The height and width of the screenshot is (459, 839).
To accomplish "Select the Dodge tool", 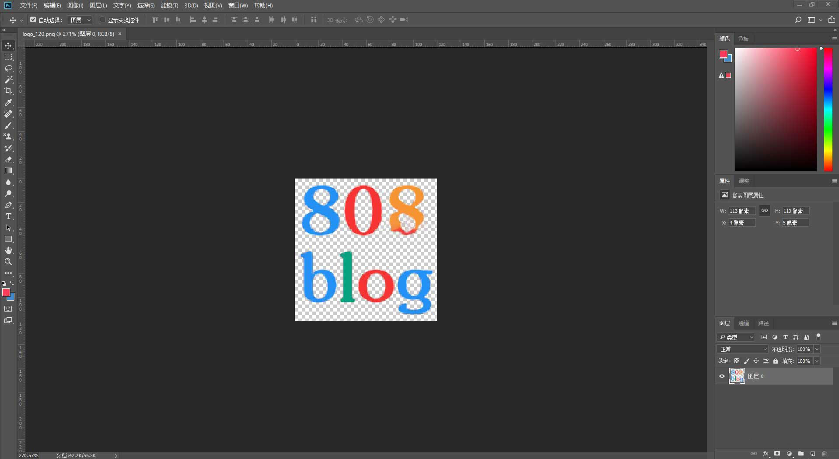I will point(8,193).
